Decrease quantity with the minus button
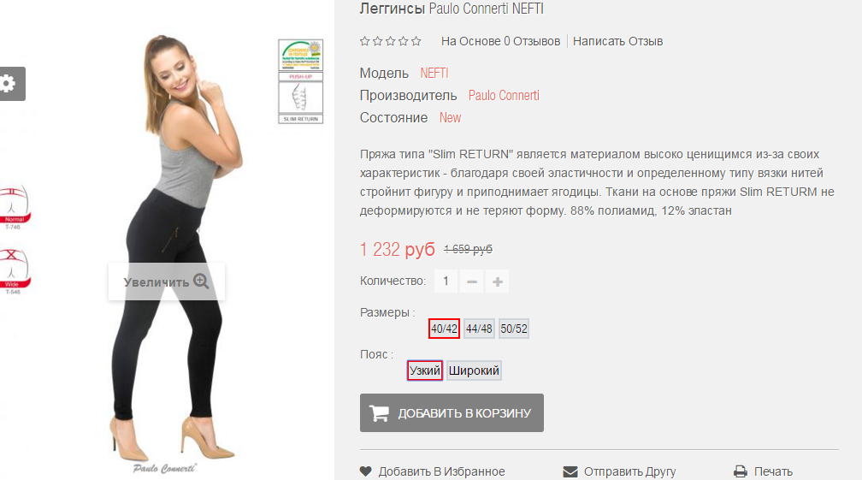Screen dimensions: 862x480 [472, 281]
